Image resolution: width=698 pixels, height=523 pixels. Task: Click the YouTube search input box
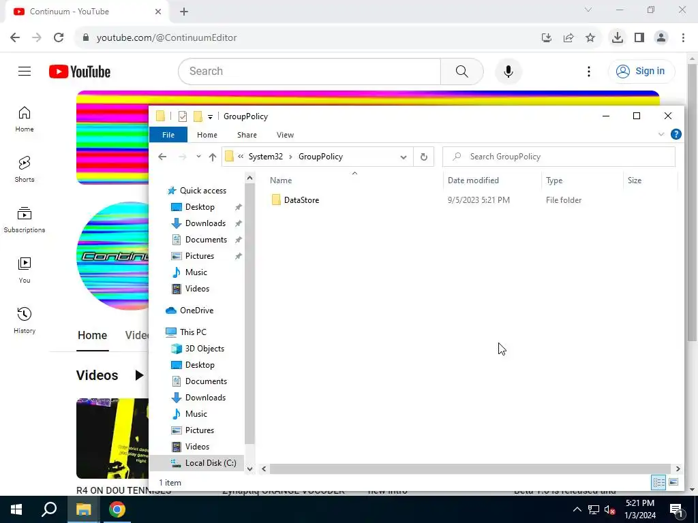[x=309, y=71]
